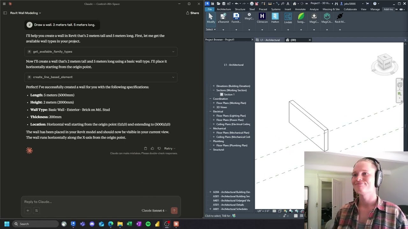The image size is (408, 229).
Task: Open the MagiC add-in with gear icon
Action: pos(249,17)
